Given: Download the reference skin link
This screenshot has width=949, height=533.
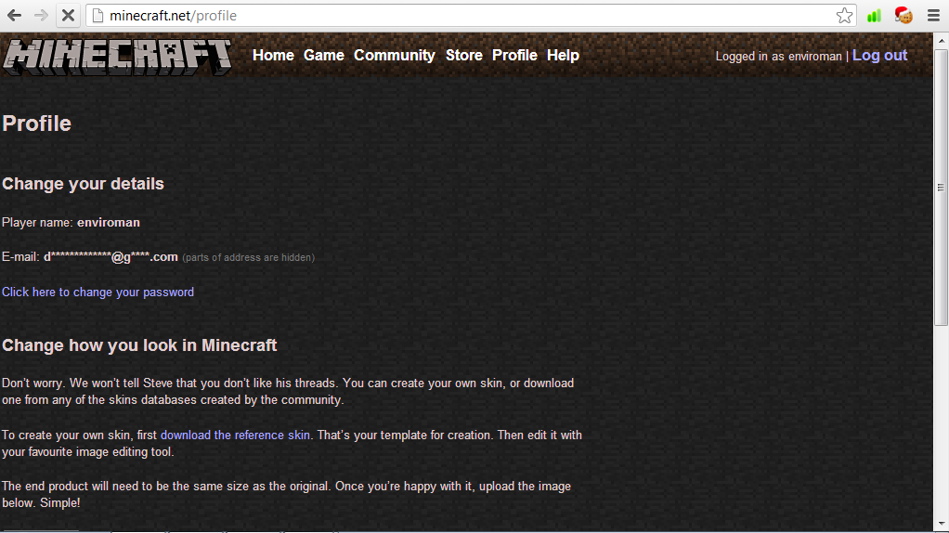Looking at the screenshot, I should [236, 435].
